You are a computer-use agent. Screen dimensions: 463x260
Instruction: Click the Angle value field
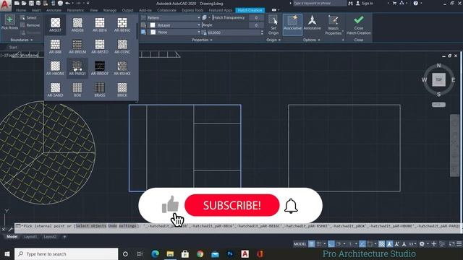[x=256, y=25]
